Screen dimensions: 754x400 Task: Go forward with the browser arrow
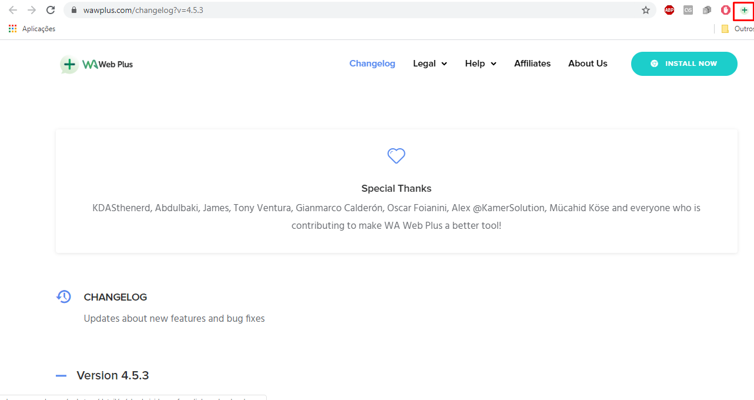32,10
